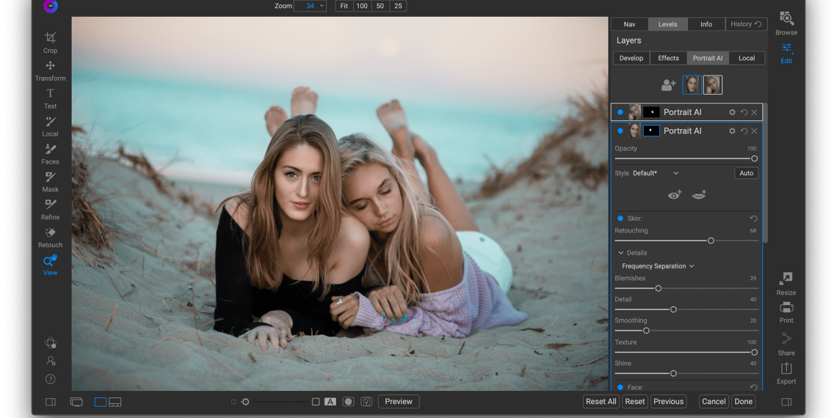Select the Retouch tool
Image resolution: width=837 pixels, height=418 pixels.
click(50, 237)
